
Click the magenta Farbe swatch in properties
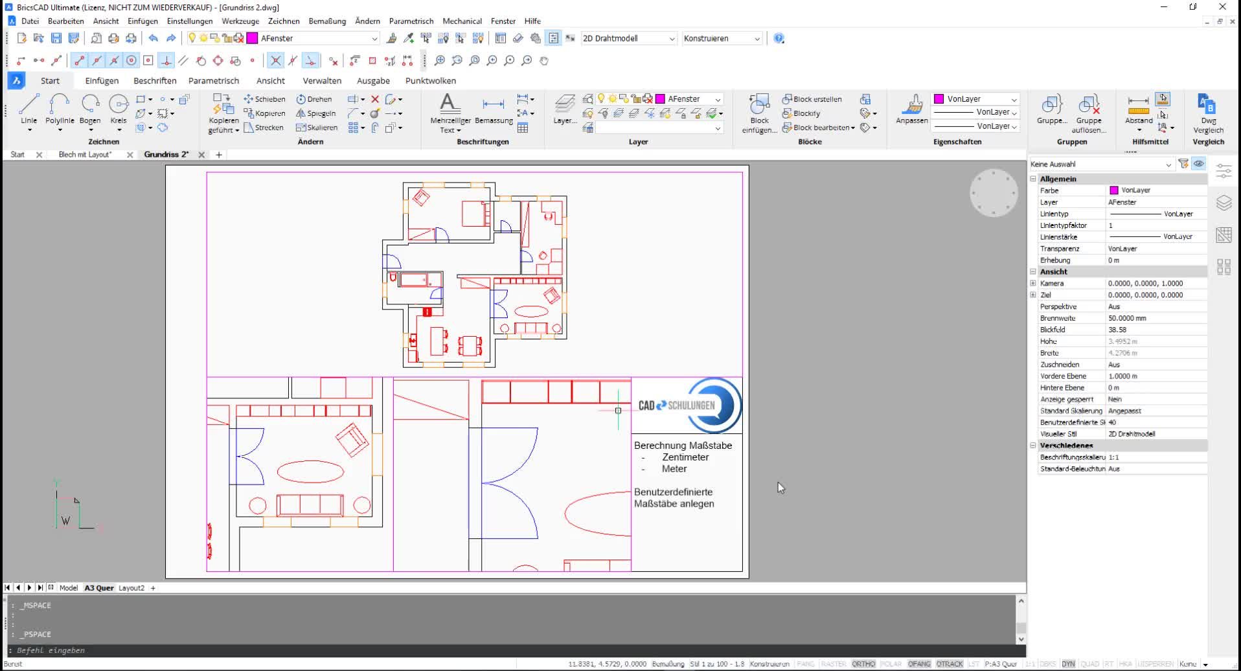point(1114,190)
